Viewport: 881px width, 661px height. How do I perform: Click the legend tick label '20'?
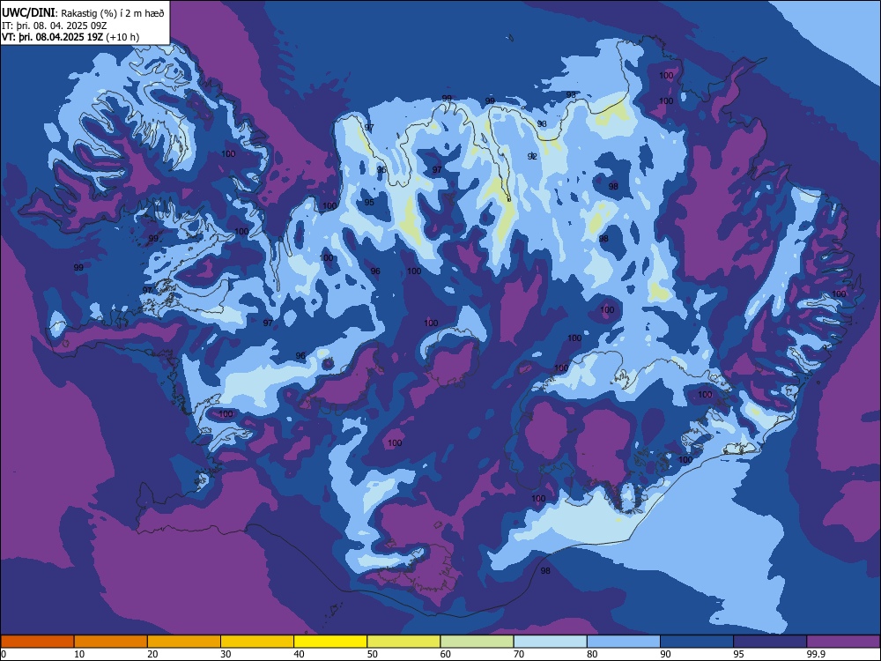(x=152, y=654)
